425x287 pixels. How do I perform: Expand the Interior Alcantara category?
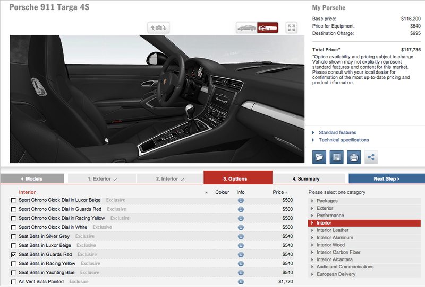tap(364, 259)
